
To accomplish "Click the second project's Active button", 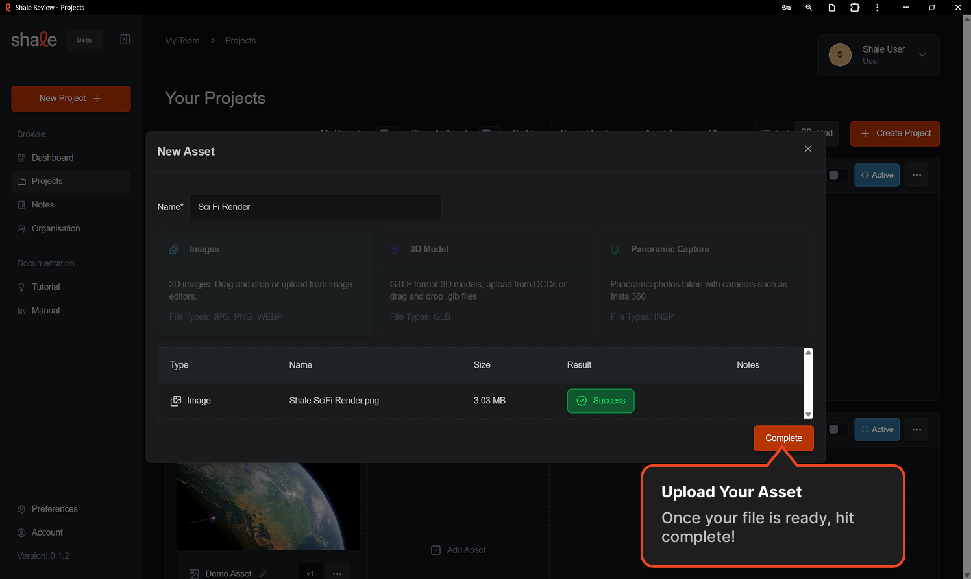I will (877, 429).
